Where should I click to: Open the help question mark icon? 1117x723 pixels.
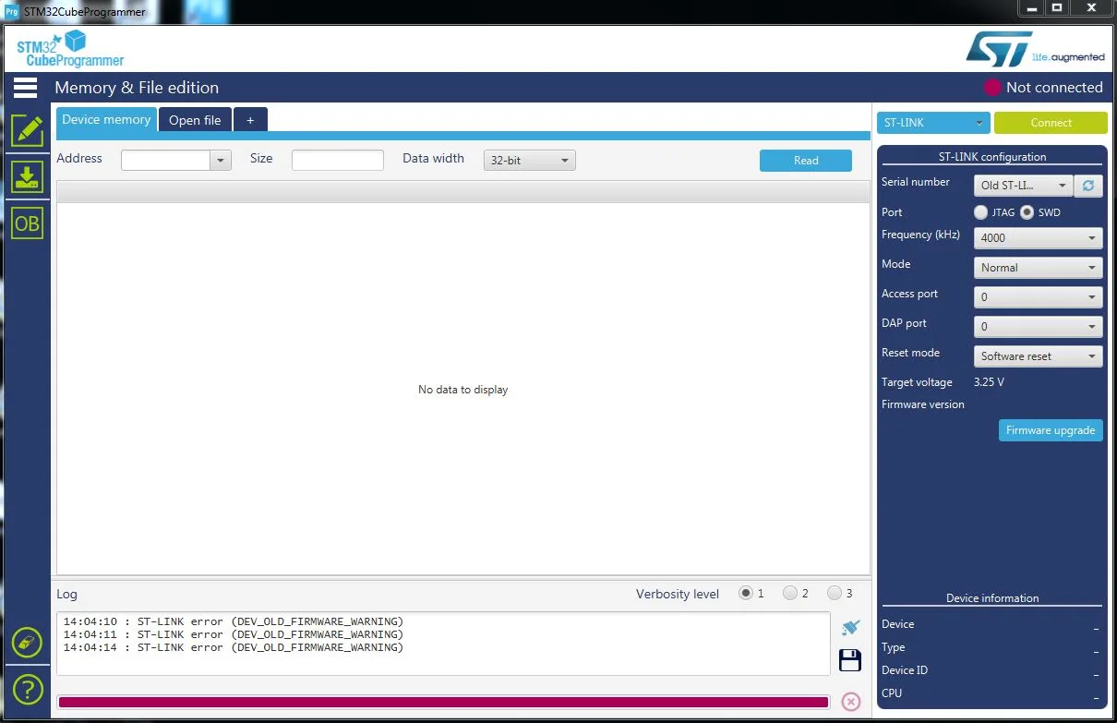(x=27, y=689)
